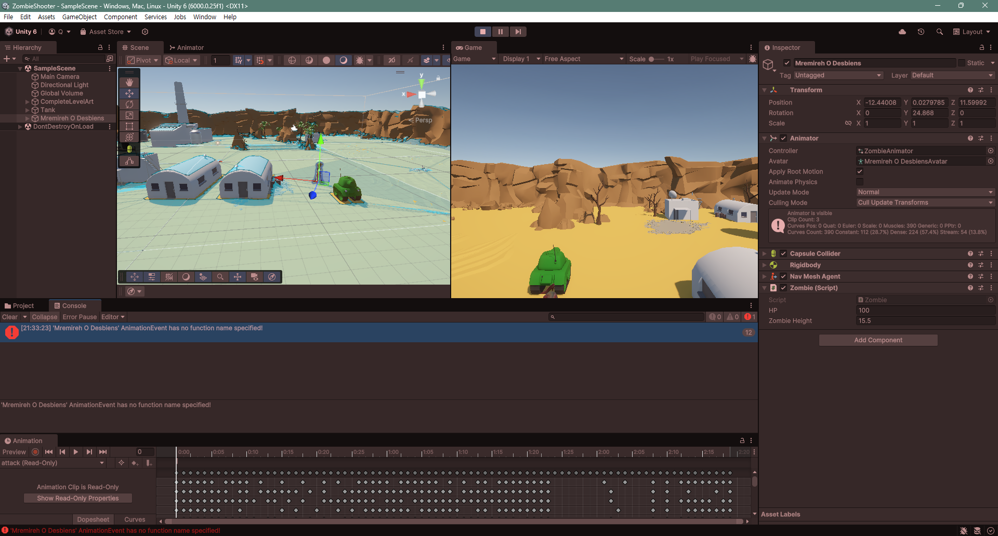Select the Move tool in Scene toolbar

[x=129, y=93]
